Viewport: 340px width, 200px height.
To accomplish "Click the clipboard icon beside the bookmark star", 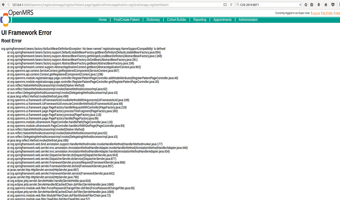I will tap(311, 5).
